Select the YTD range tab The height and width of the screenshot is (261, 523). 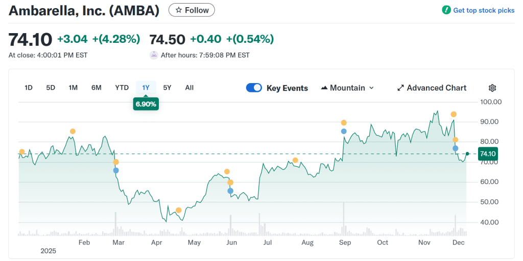point(122,88)
